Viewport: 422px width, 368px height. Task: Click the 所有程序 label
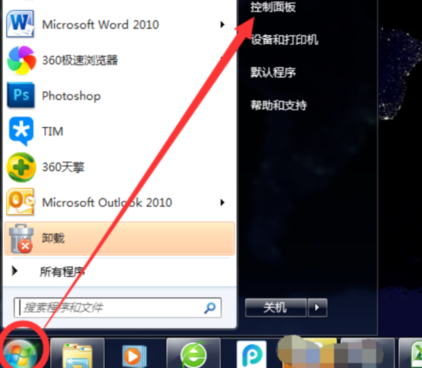[x=62, y=271]
